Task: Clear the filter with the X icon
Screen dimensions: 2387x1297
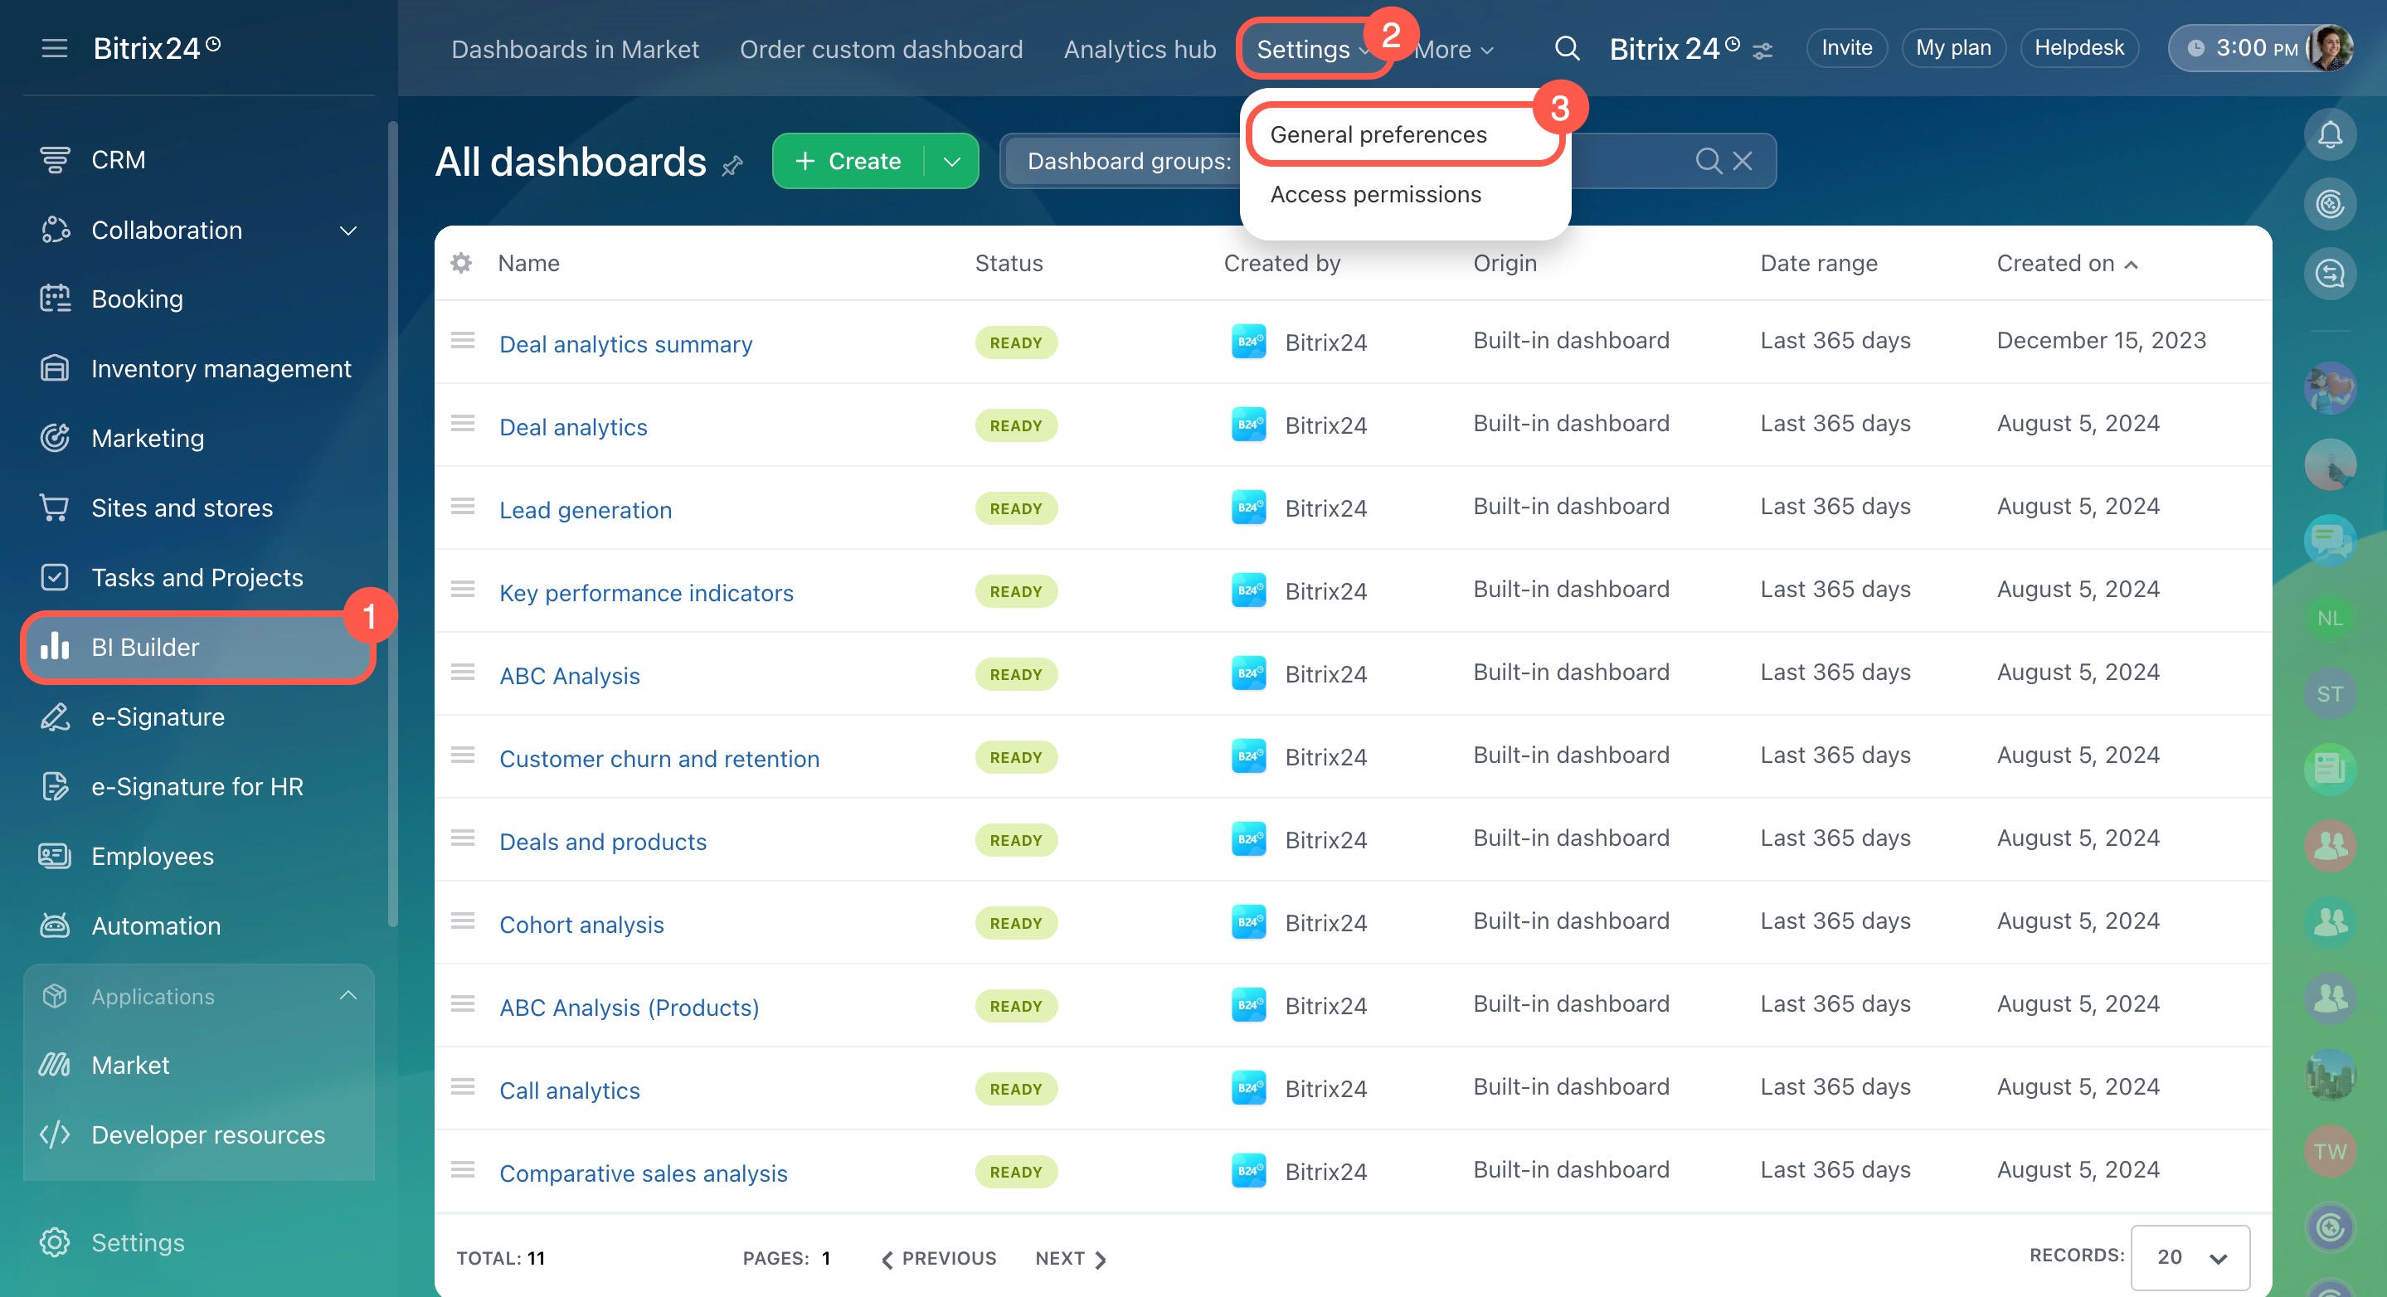Action: point(1742,161)
